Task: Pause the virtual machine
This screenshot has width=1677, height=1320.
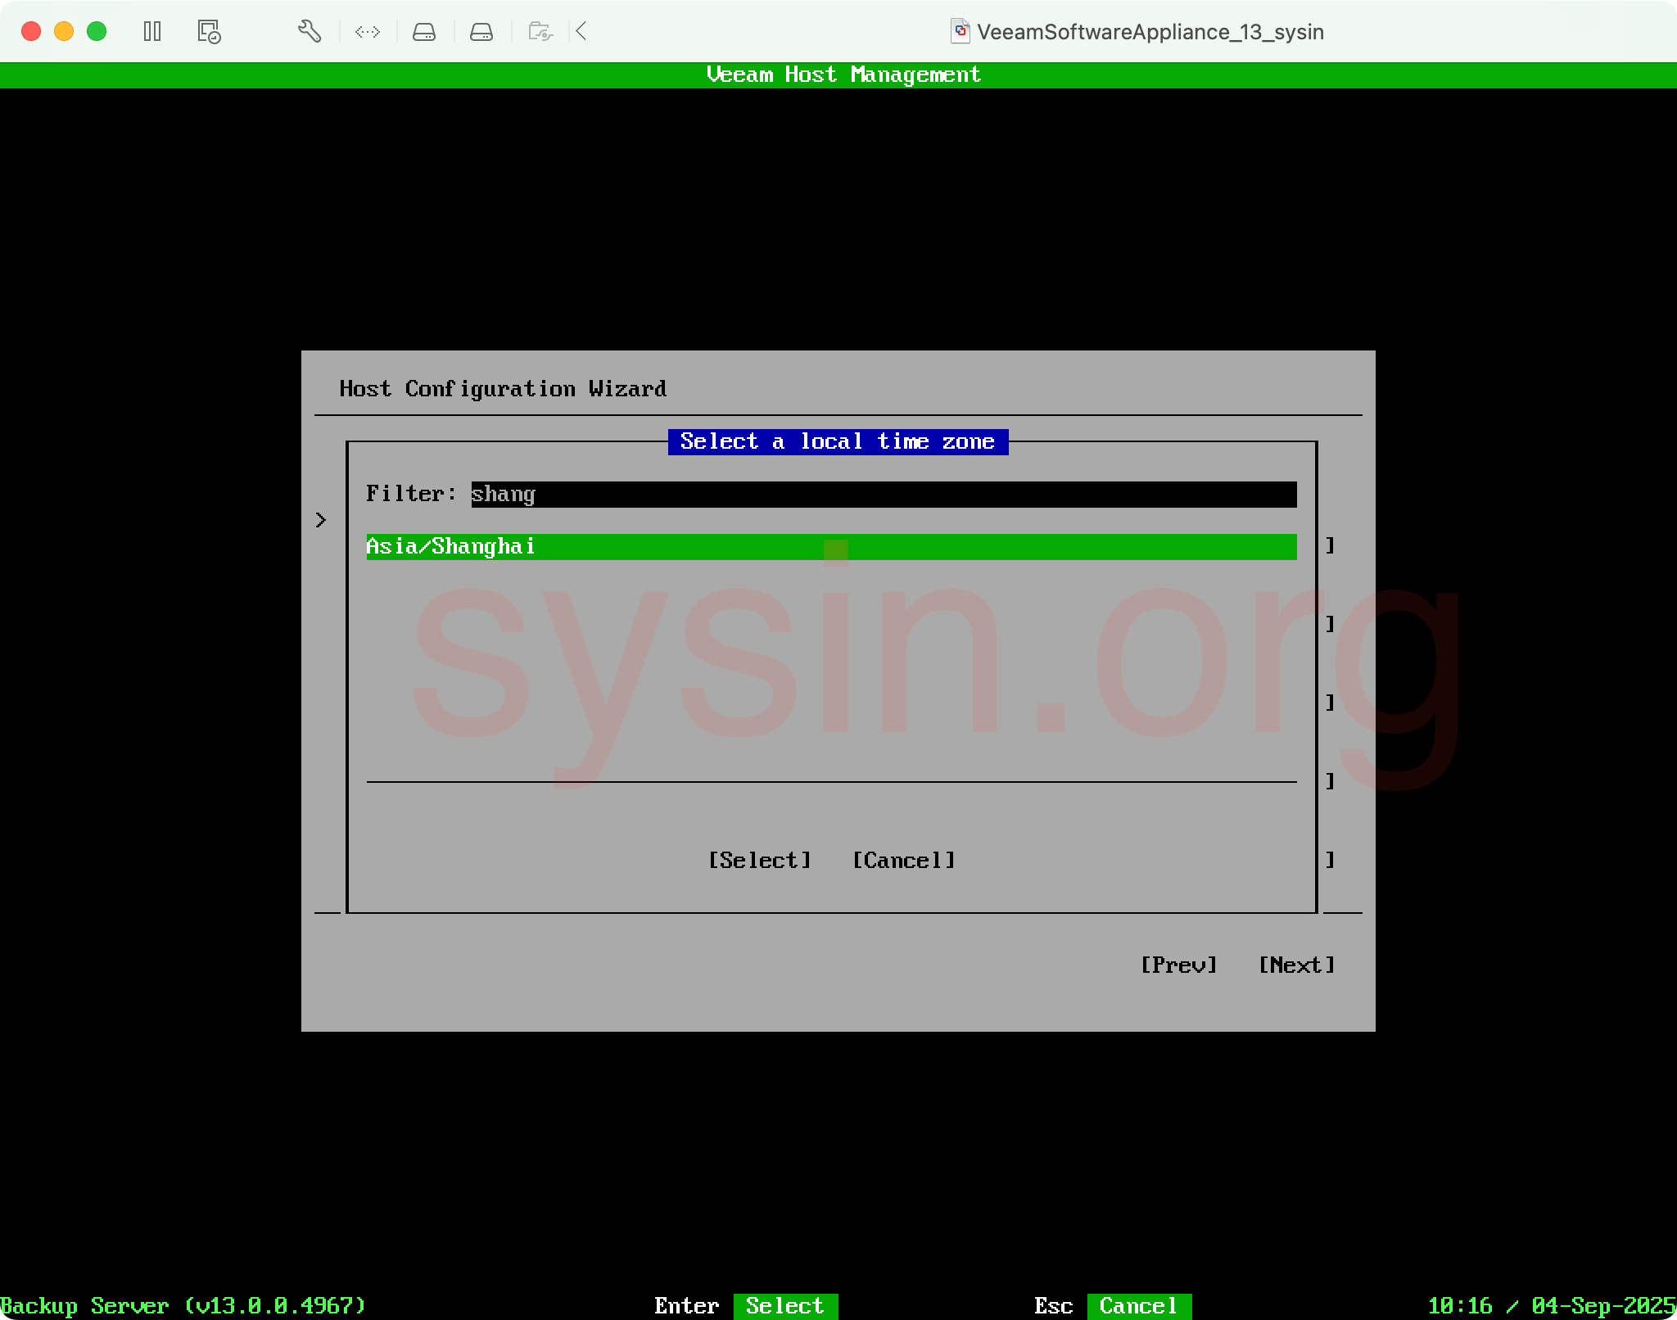Action: (152, 32)
